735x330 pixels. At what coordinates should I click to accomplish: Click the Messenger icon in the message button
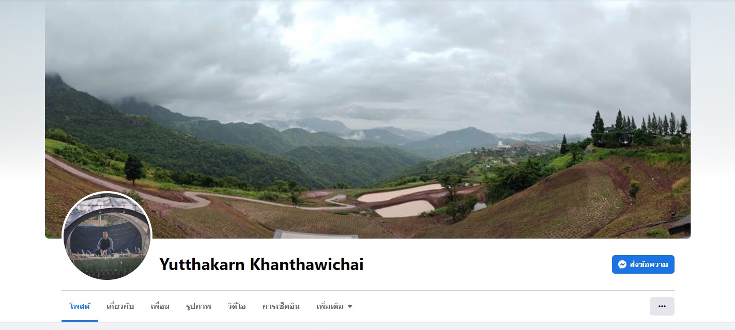tap(622, 264)
